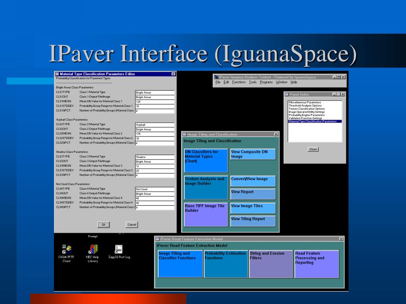
Task: Open Texture Analysis and Image Builder
Action: pos(206,187)
